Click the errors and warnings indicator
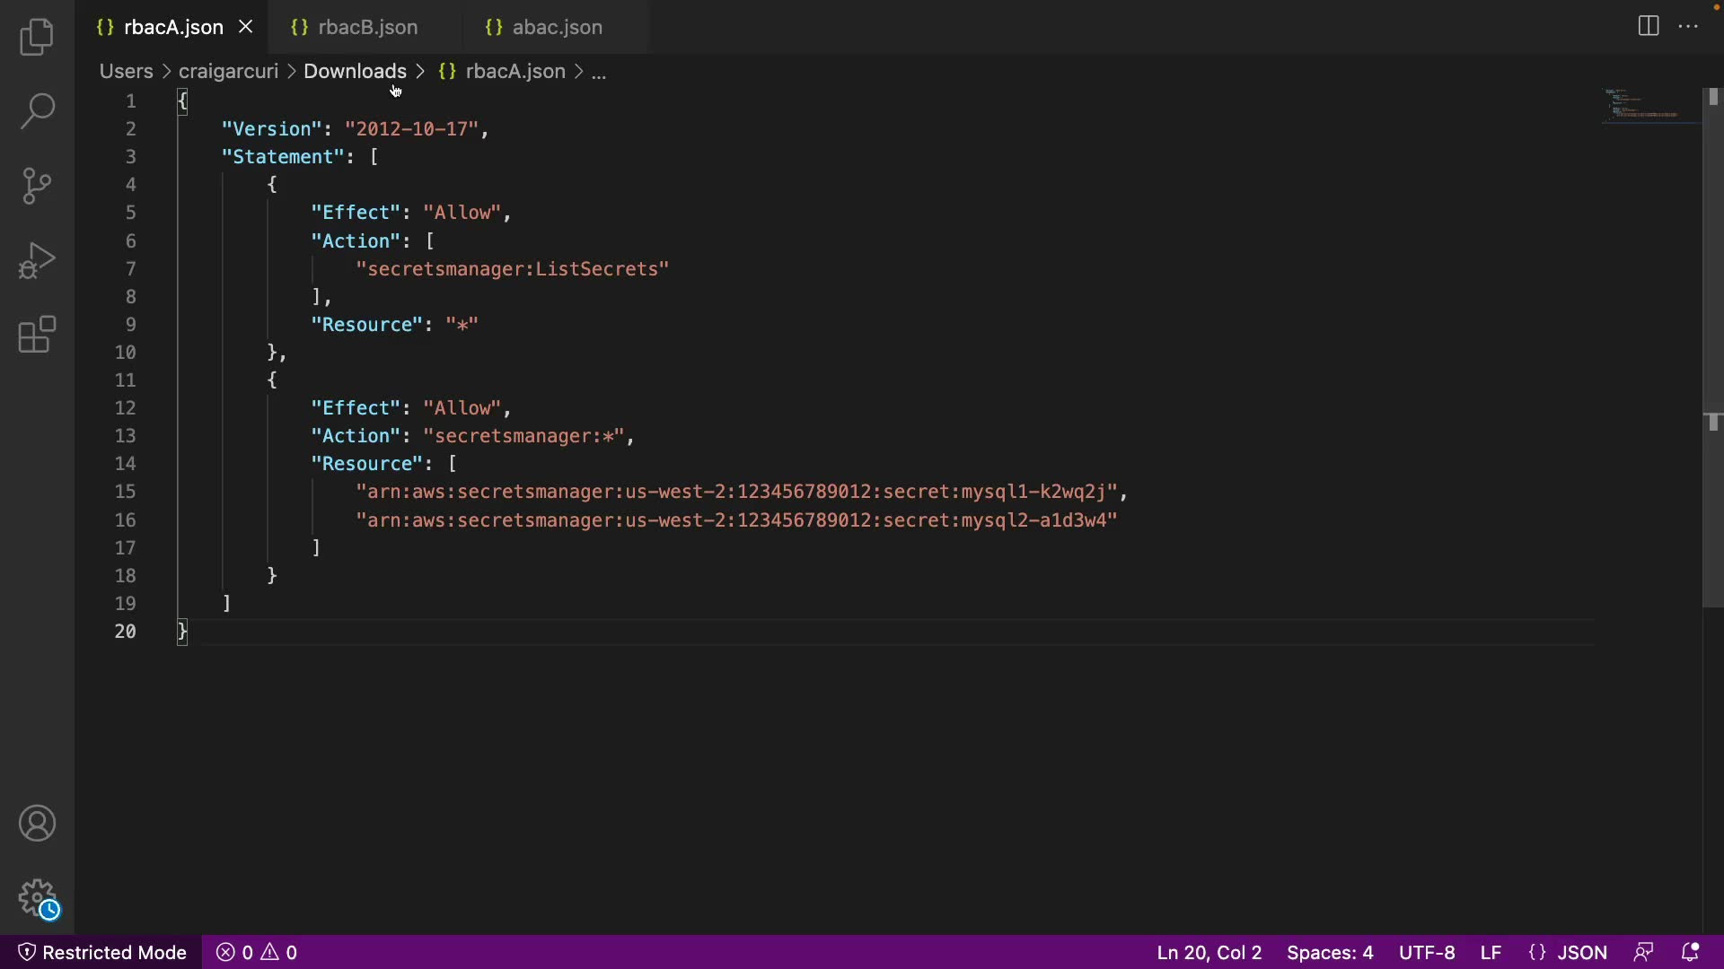 pos(257,952)
